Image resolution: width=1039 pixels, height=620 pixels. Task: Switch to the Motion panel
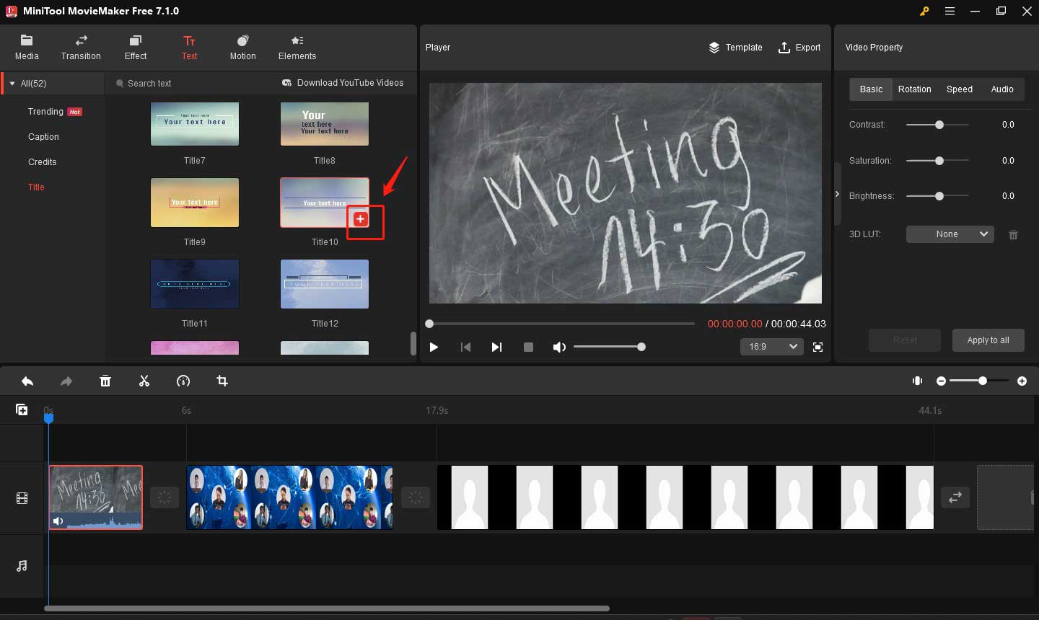pos(242,47)
